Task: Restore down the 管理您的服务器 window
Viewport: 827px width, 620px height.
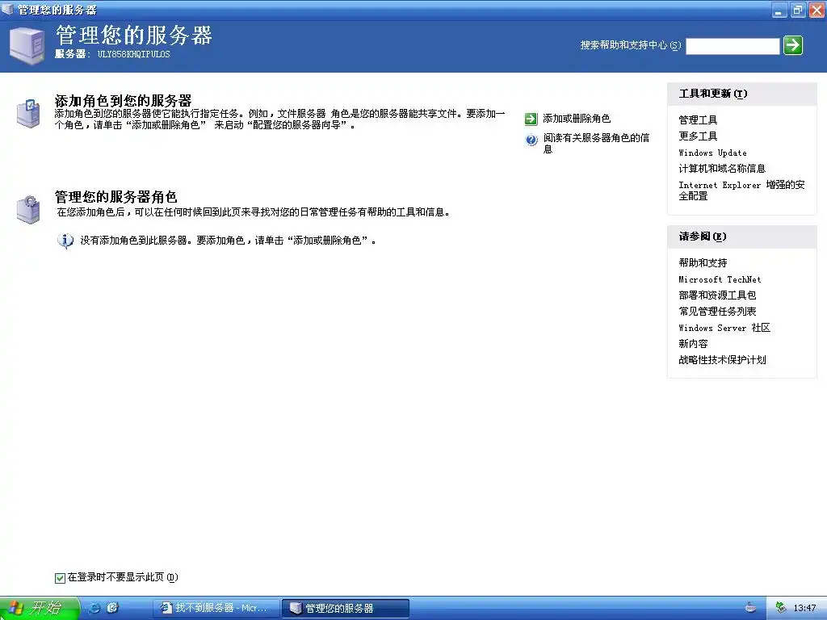Action: pyautogui.click(x=797, y=10)
